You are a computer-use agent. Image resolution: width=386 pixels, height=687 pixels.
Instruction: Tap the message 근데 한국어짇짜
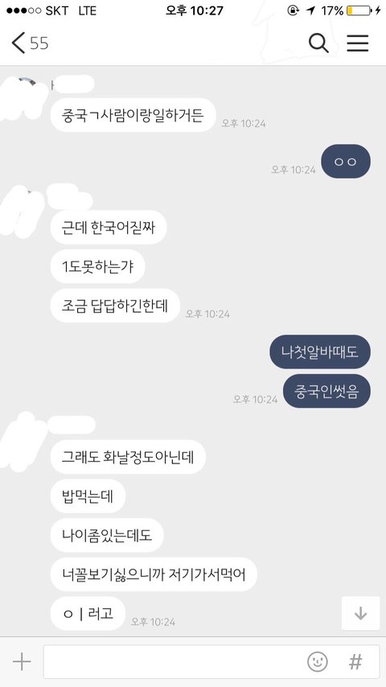pyautogui.click(x=109, y=228)
